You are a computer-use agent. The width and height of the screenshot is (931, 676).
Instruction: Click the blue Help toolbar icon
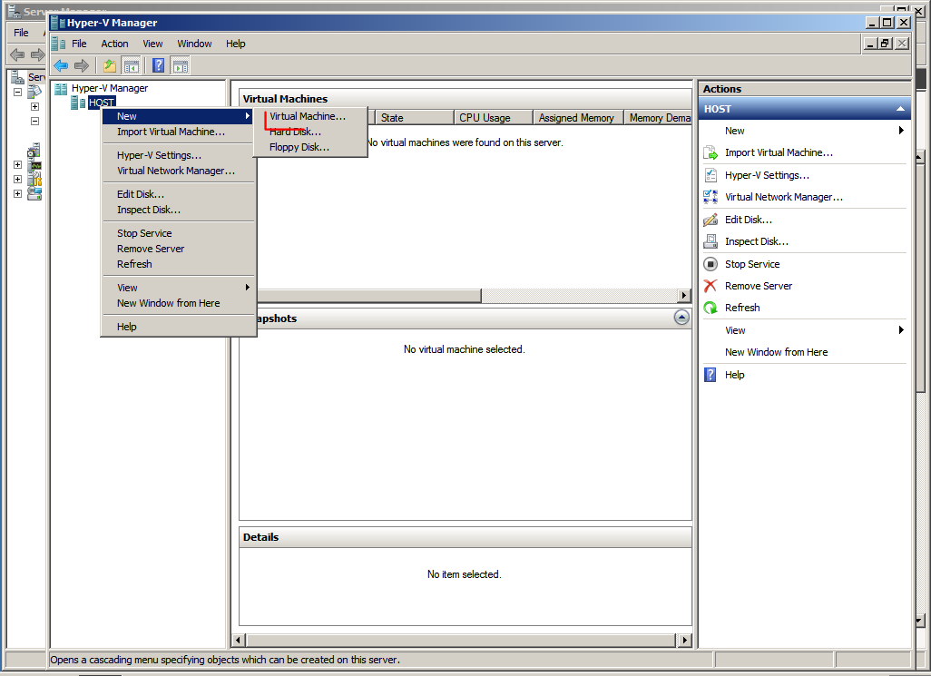click(x=159, y=65)
